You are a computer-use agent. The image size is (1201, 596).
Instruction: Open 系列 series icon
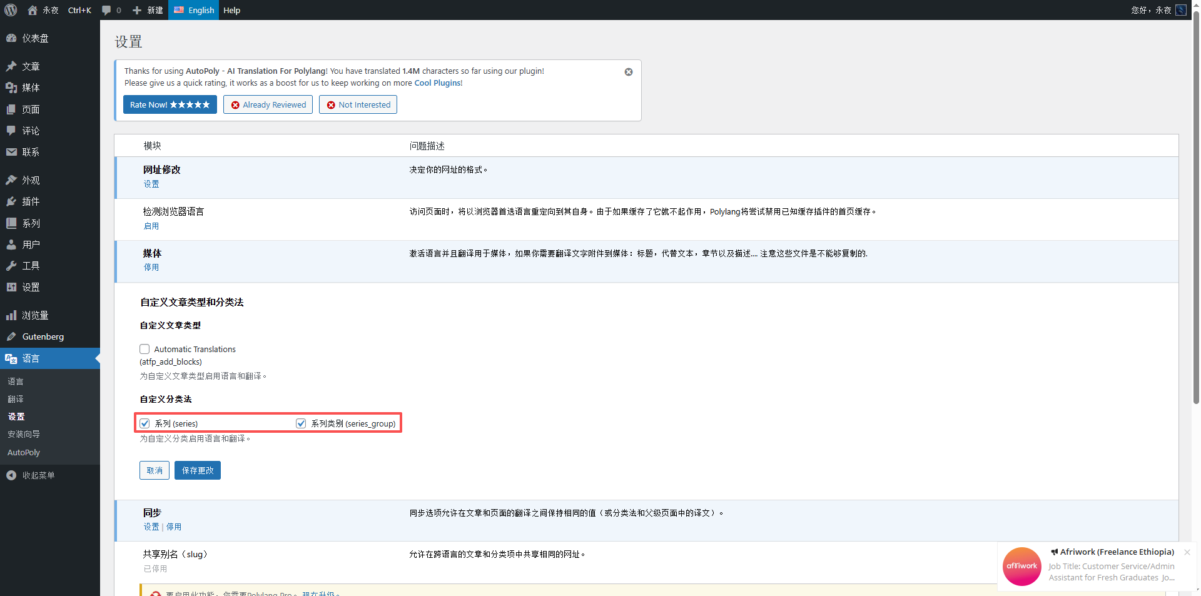click(11, 223)
